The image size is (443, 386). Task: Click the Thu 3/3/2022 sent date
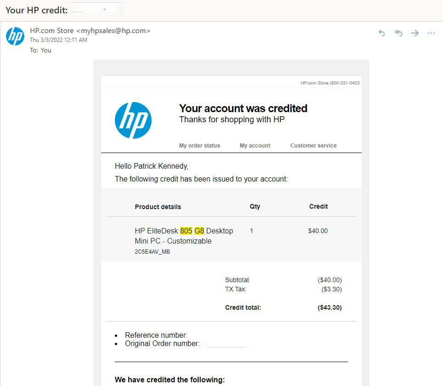point(58,40)
